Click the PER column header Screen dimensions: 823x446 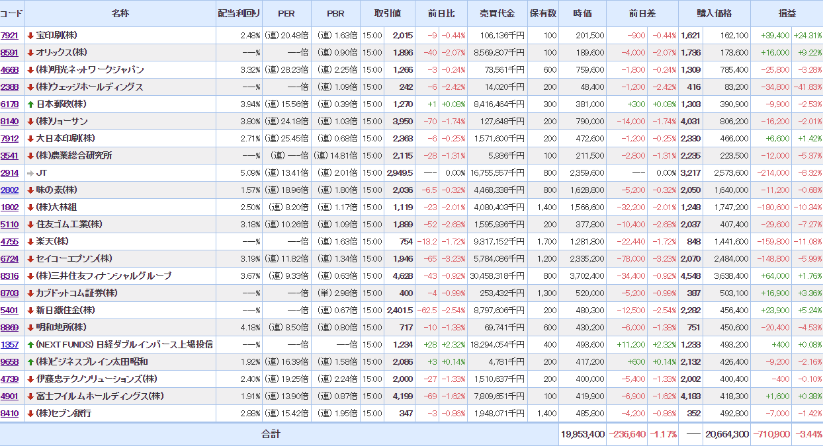286,13
